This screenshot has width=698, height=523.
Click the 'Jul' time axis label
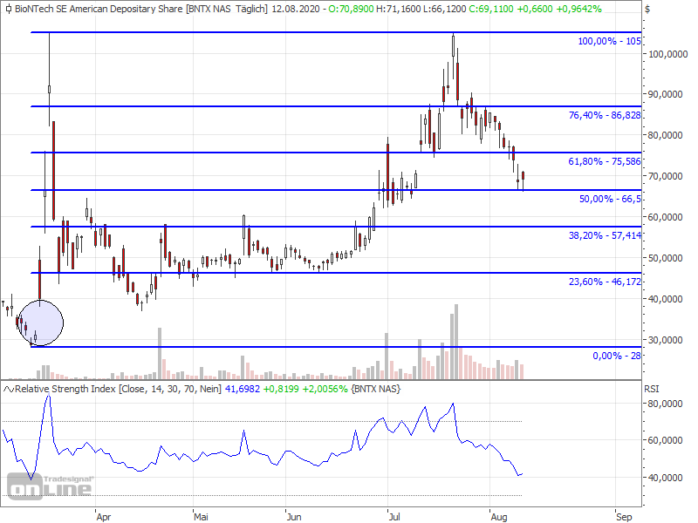pyautogui.click(x=394, y=517)
